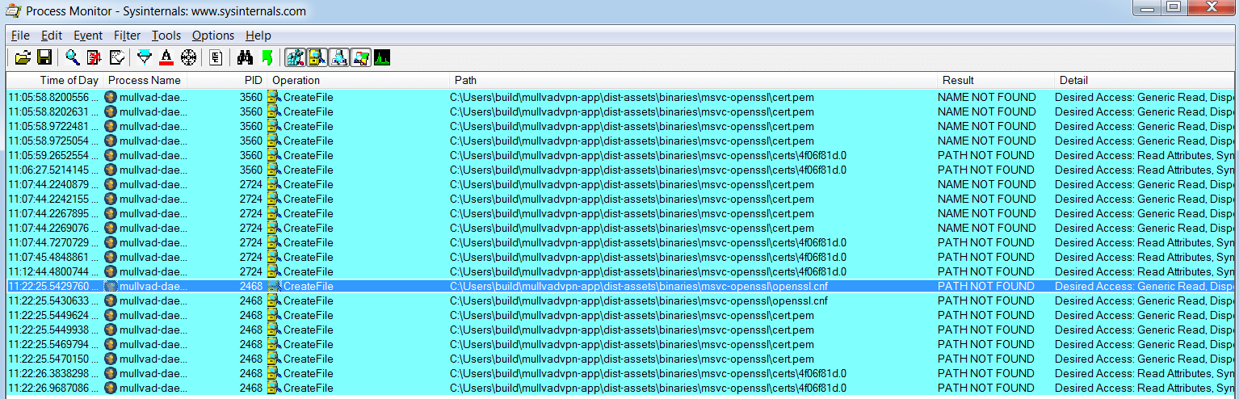Click process icon in selected row 11:22:25.5429760
Image resolution: width=1239 pixels, height=399 pixels.
click(x=111, y=286)
